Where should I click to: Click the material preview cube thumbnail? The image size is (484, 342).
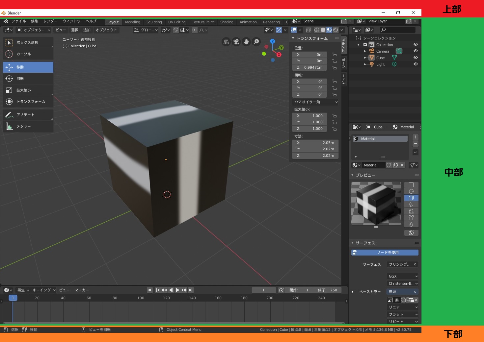(376, 203)
